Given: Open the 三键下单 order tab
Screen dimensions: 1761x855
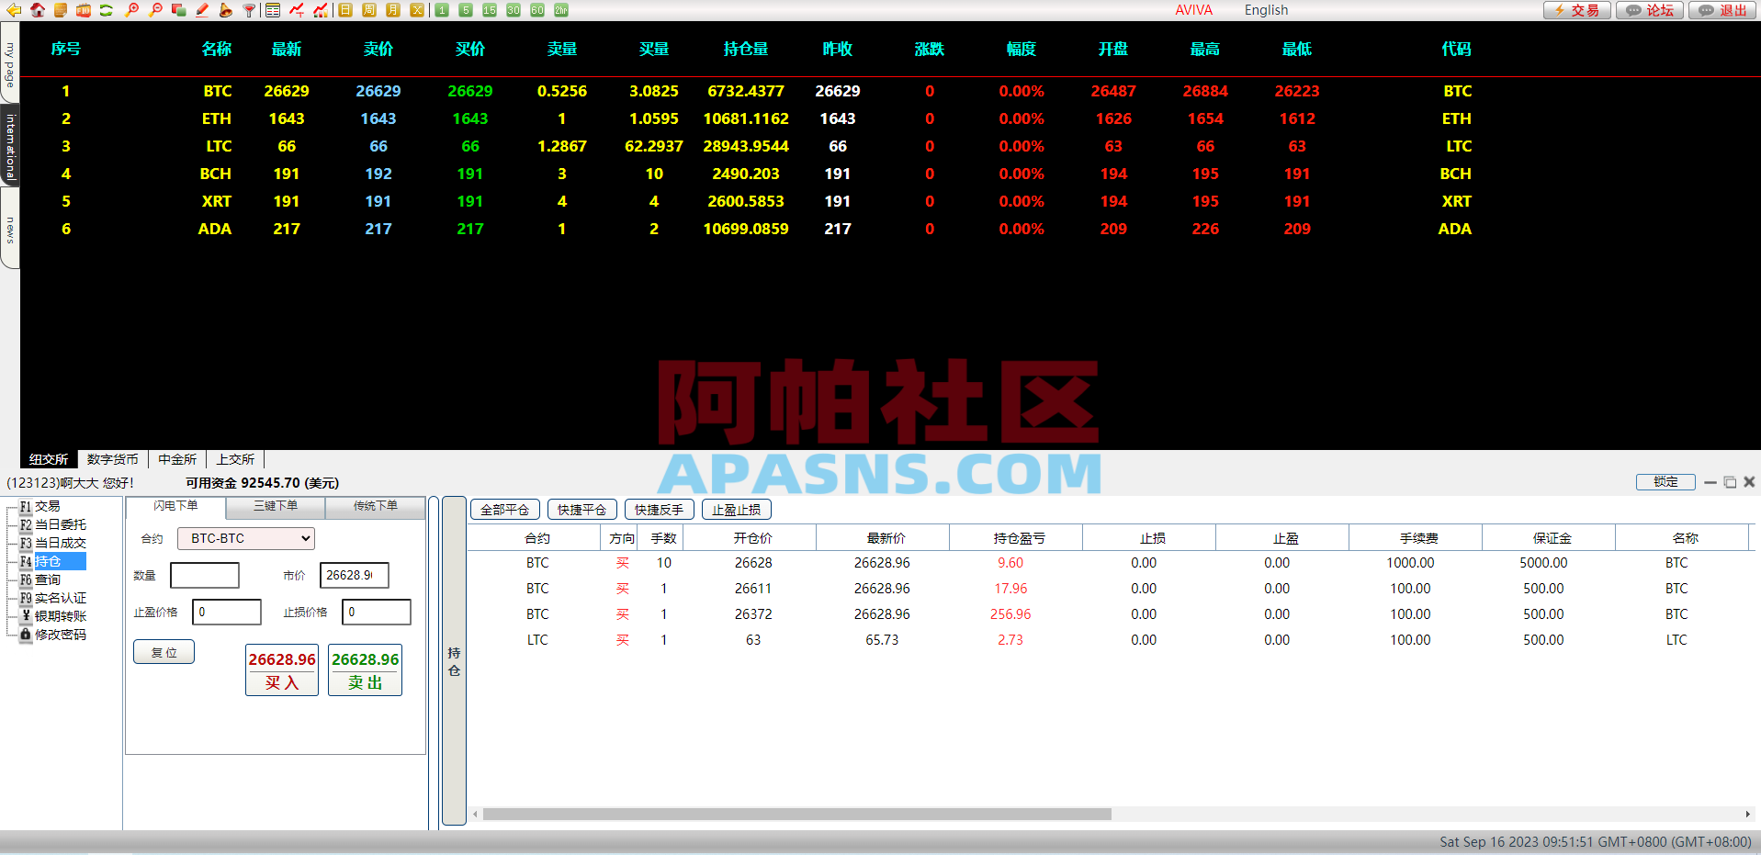Looking at the screenshot, I should (274, 506).
